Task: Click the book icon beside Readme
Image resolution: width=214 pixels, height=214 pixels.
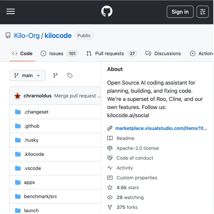Action: click(x=110, y=138)
